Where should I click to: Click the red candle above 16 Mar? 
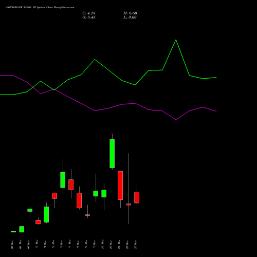71,185
